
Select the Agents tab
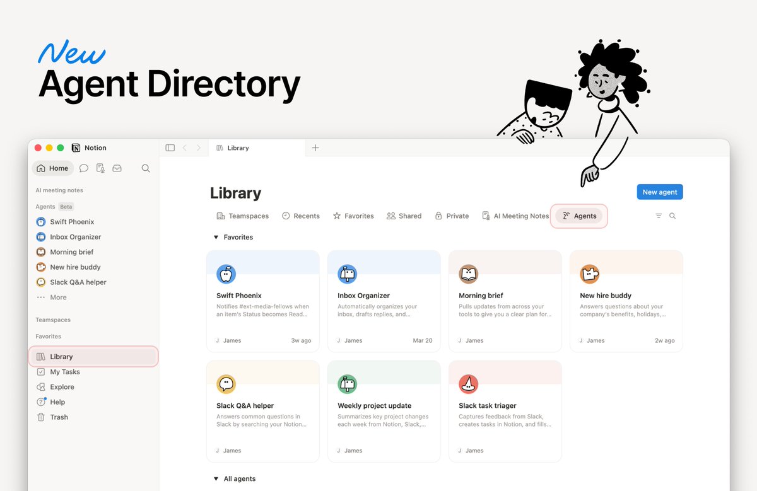click(579, 216)
